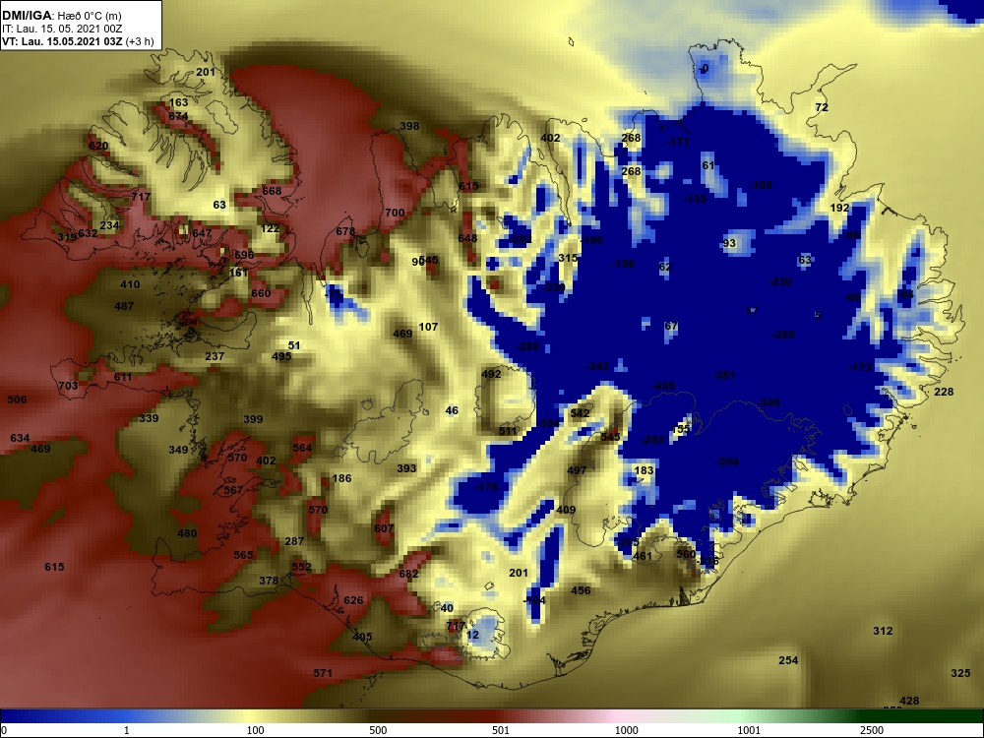Click the map value 487
Image resolution: width=984 pixels, height=738 pixels.
tap(124, 306)
